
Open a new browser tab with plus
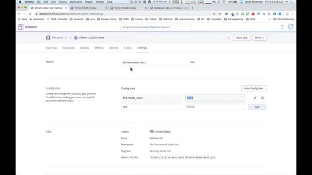tap(192, 8)
